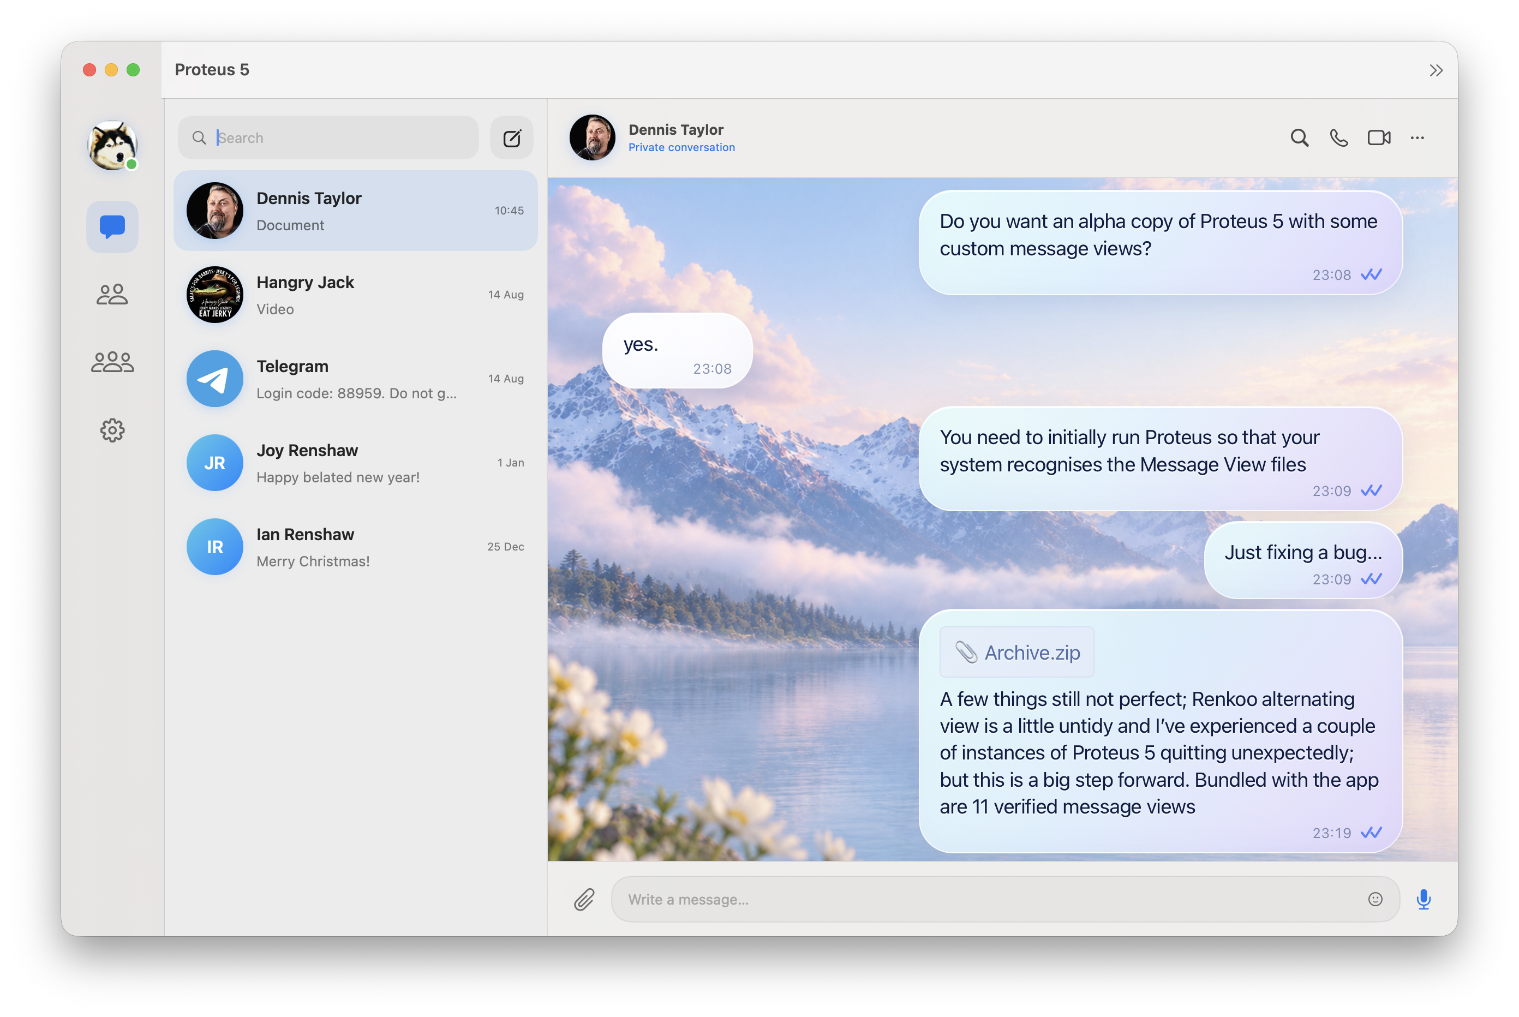Open the Telegram login code chat
This screenshot has width=1519, height=1017.
355,379
